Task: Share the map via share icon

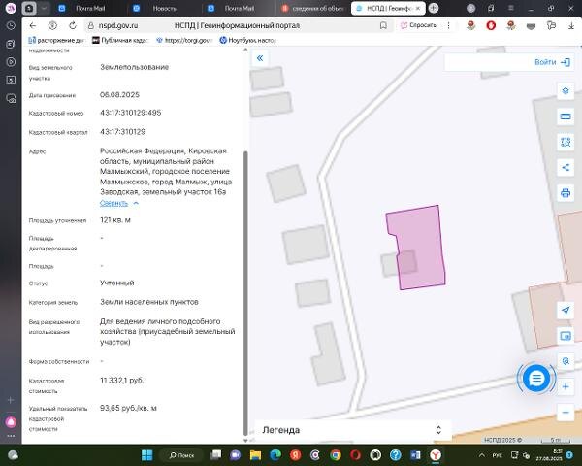Action: [x=566, y=168]
